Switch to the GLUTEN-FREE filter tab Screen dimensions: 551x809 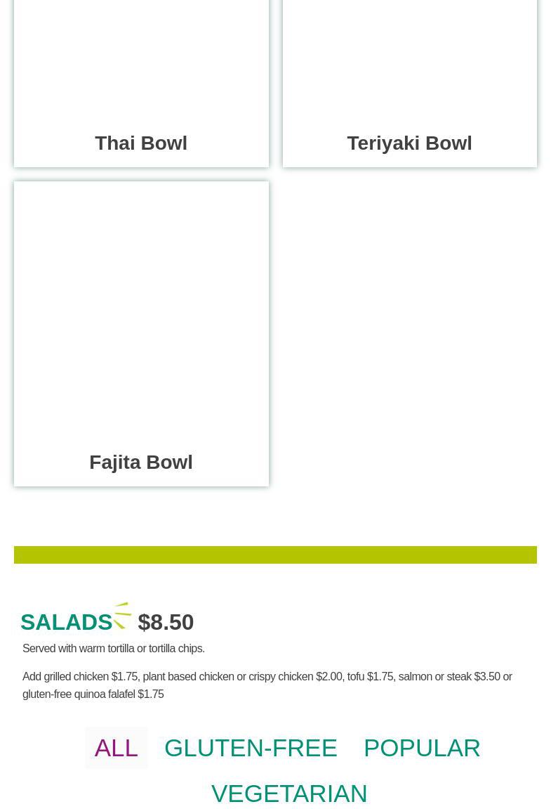tap(251, 748)
